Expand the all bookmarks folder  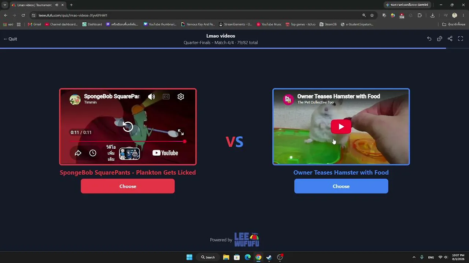pyautogui.click(x=454, y=24)
